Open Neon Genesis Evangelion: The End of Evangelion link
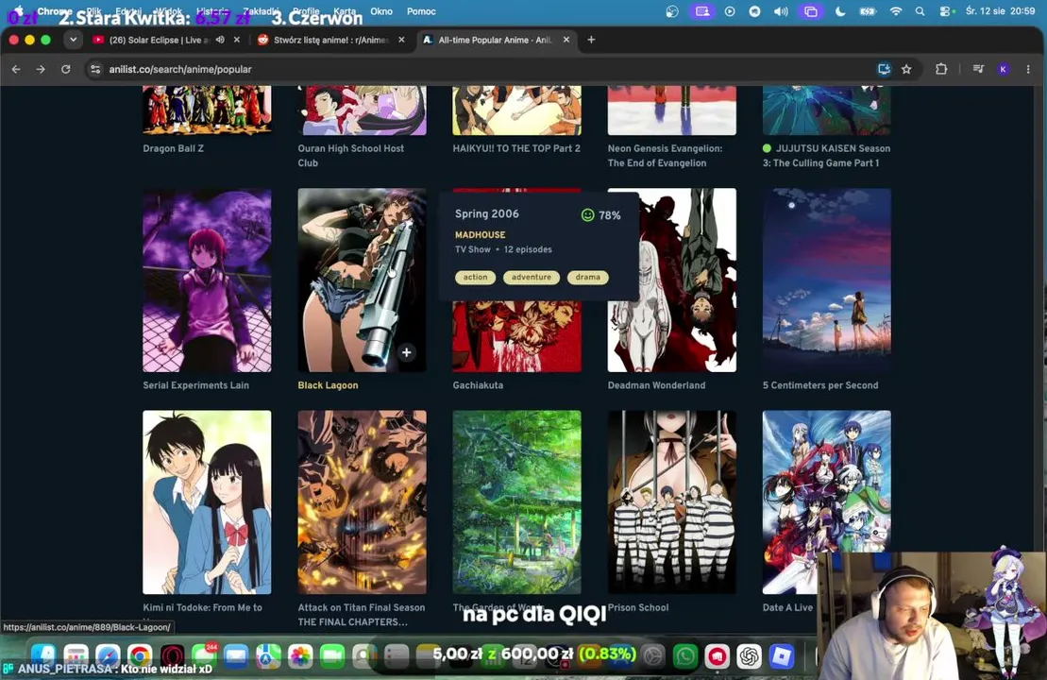 coord(665,156)
